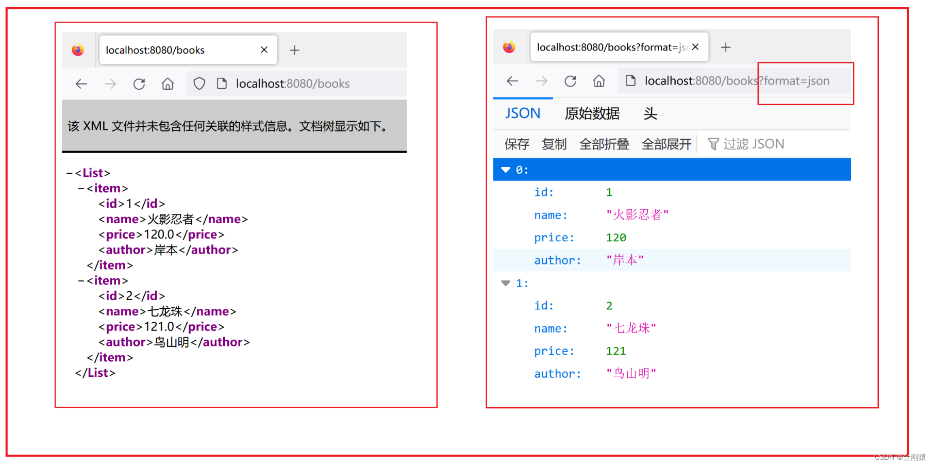The image size is (934, 466).
Task: Click price element 121.0 in XML
Action: 161,327
